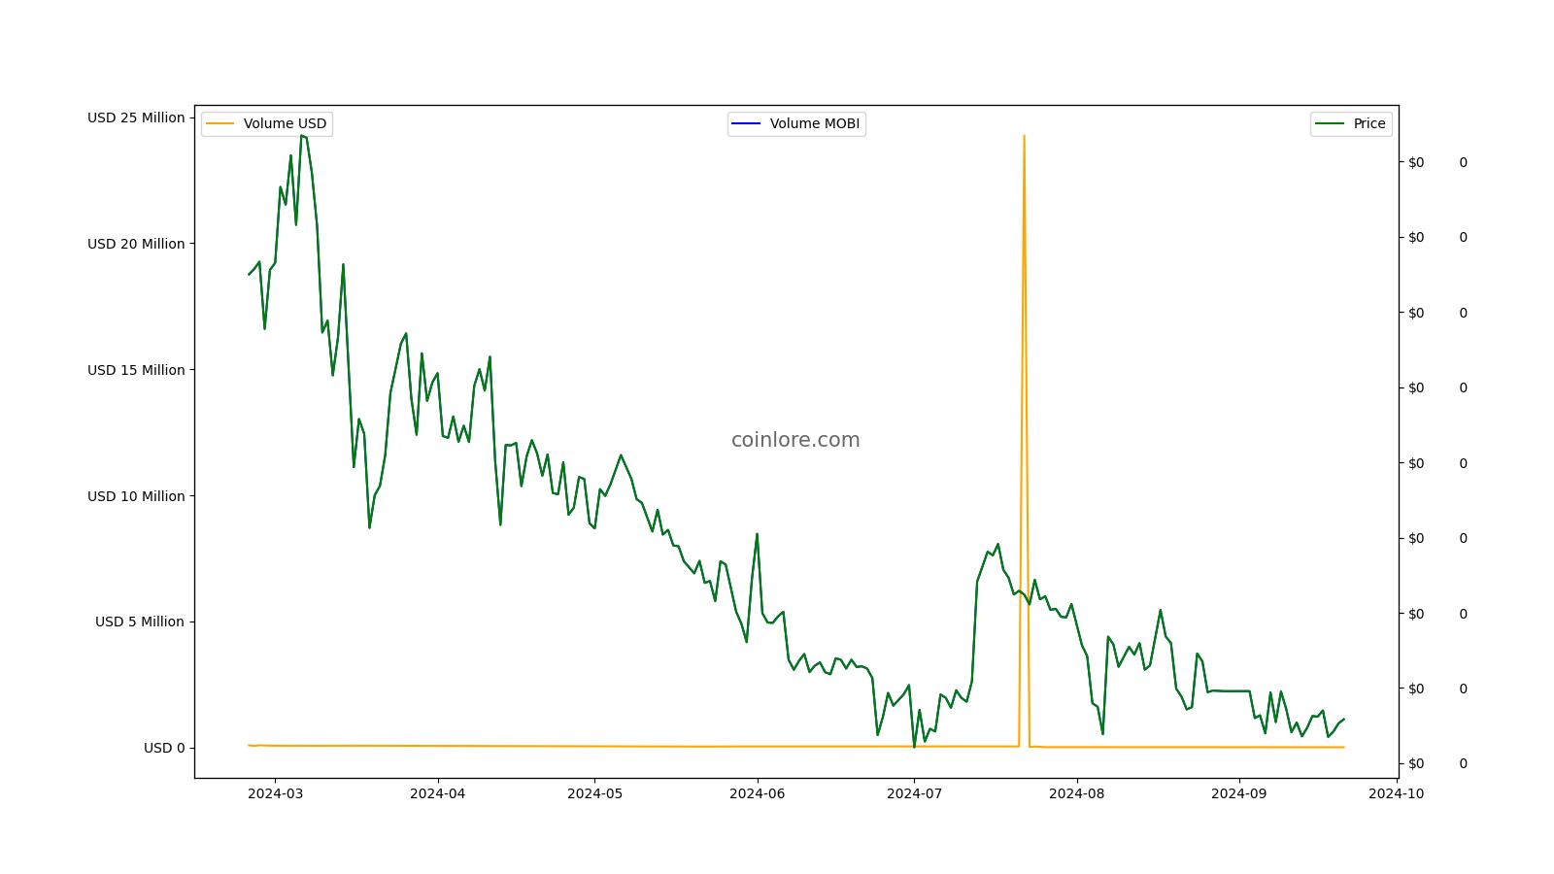Screen dimensions: 1554x874
Task: Click the Volume MOBI legend entry
Action: coord(796,124)
